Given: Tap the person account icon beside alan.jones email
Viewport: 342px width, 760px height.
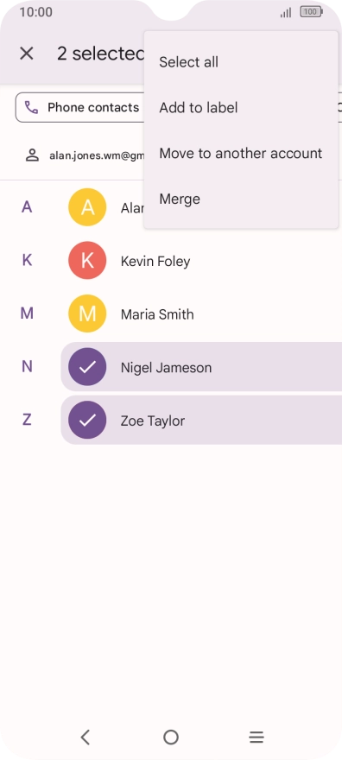Looking at the screenshot, I should [x=33, y=155].
